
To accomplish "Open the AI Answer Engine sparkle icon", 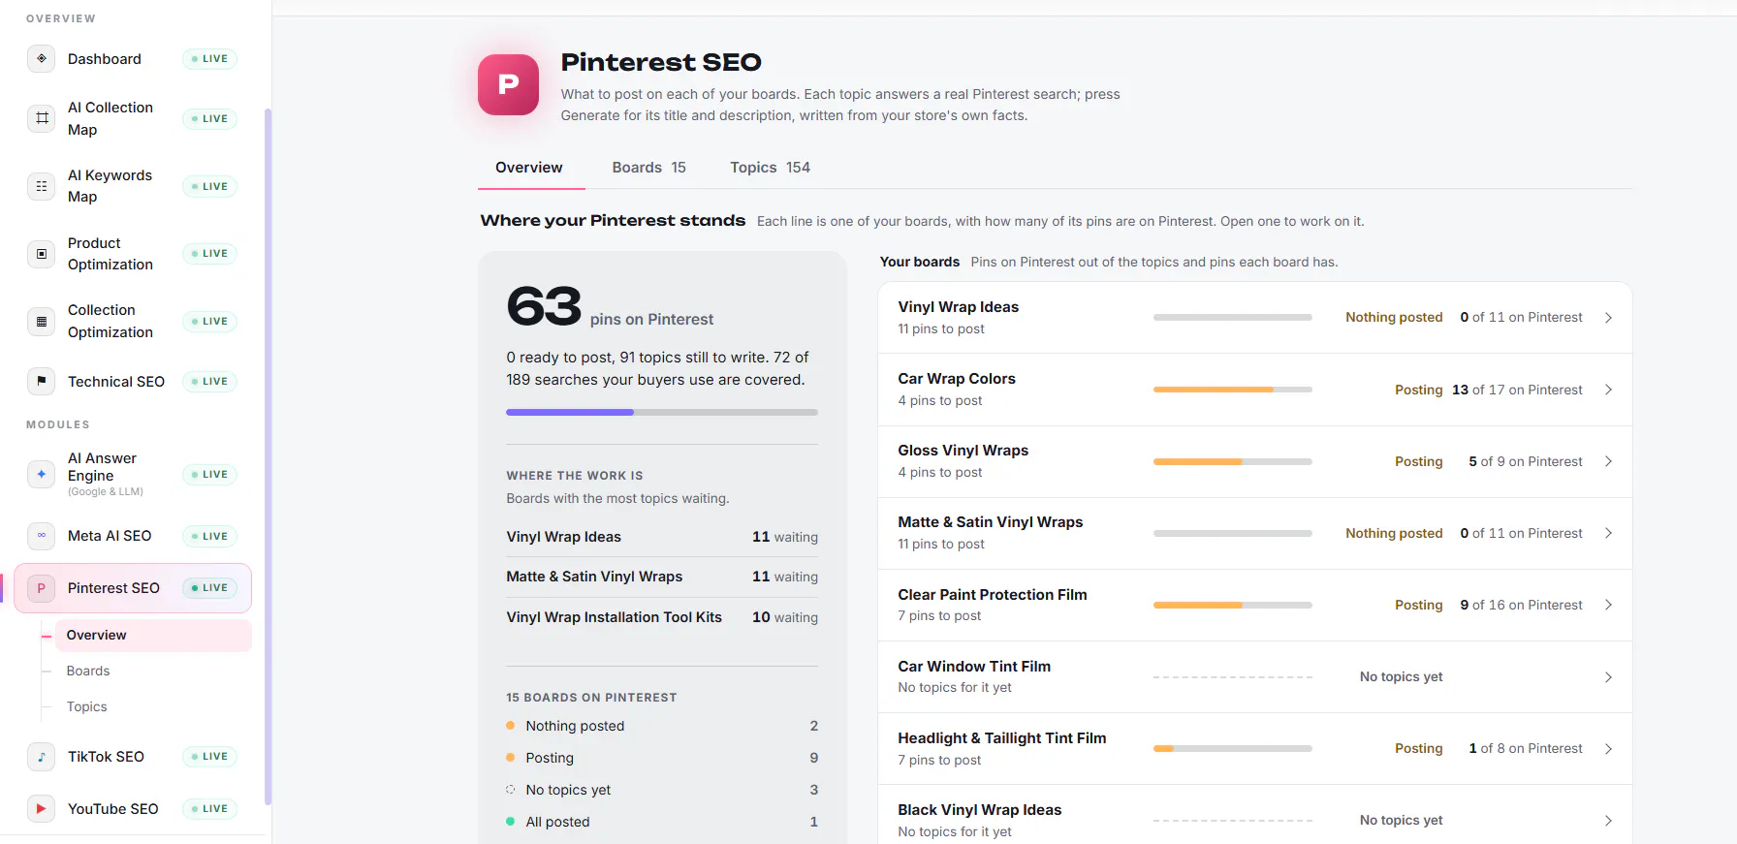I will click(x=41, y=475).
